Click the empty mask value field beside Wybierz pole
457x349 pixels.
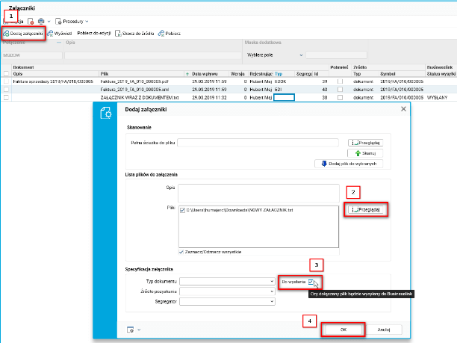[336, 55]
